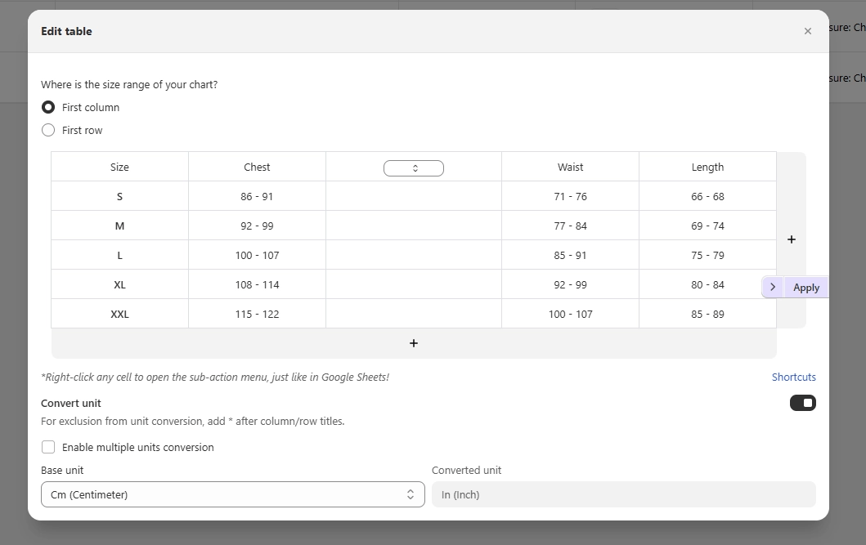
Task: Select the First row radio option
Action: (48, 130)
